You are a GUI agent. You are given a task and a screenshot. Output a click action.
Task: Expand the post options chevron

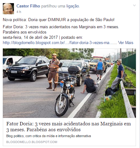pyautogui.click(x=134, y=5)
